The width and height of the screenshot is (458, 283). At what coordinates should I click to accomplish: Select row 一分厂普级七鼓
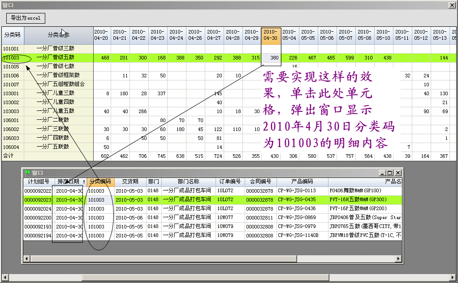(55, 67)
